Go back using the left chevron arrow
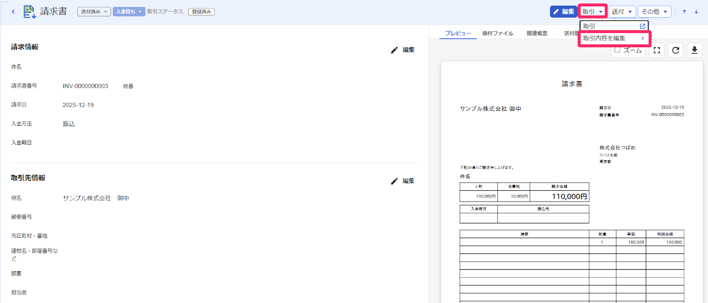Screen dimensions: 708x303 [13, 12]
